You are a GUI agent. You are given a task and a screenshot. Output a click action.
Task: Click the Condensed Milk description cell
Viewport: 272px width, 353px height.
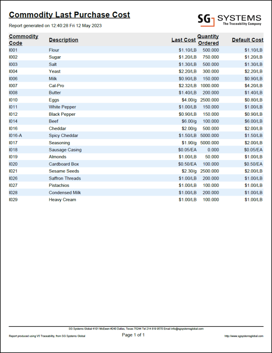coord(65,193)
